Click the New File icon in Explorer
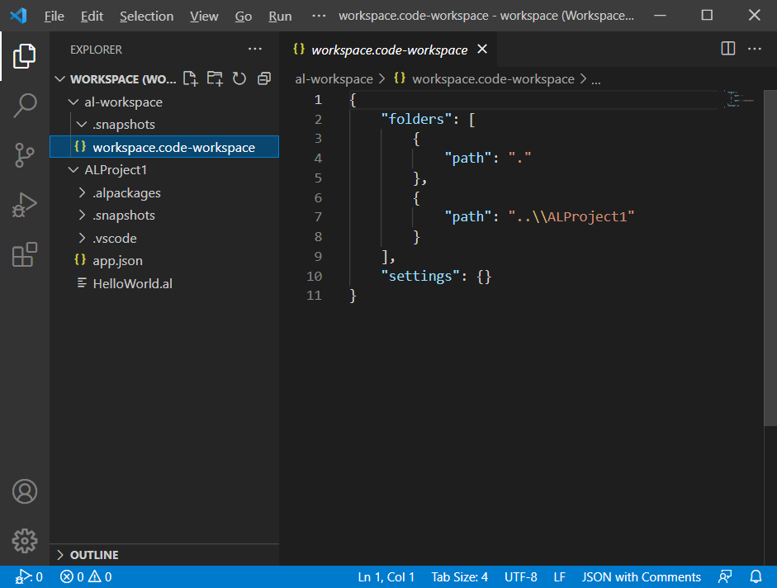The height and width of the screenshot is (588, 777). [190, 78]
